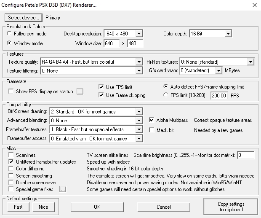
Task: Click the window height field showing 480
Action: tap(135, 43)
